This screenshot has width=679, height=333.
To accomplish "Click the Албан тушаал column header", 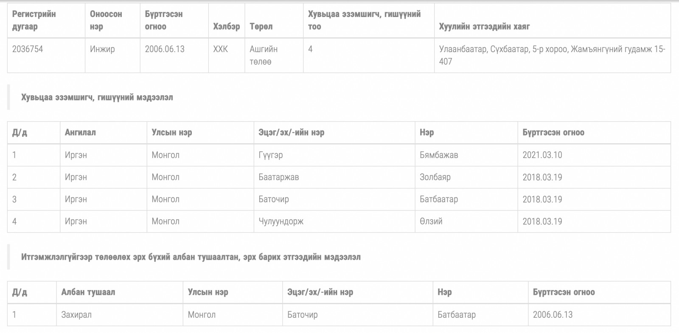I will (x=88, y=292).
